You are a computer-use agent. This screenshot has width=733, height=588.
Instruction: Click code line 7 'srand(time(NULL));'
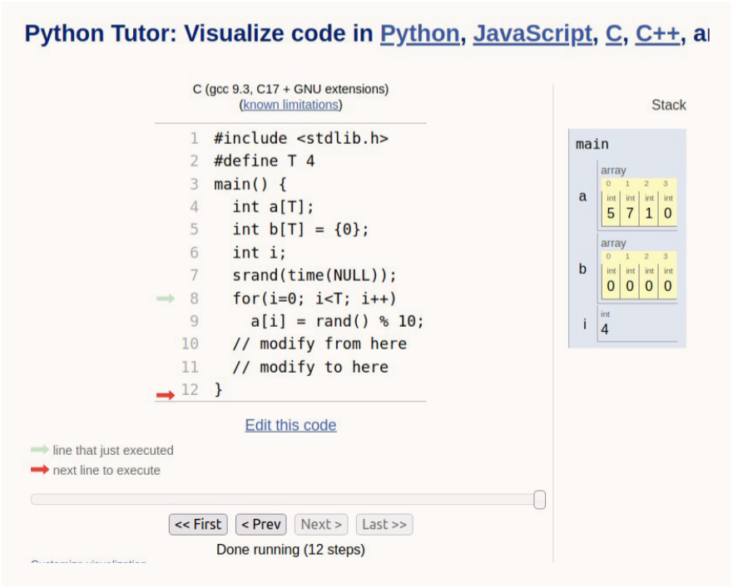tap(314, 275)
